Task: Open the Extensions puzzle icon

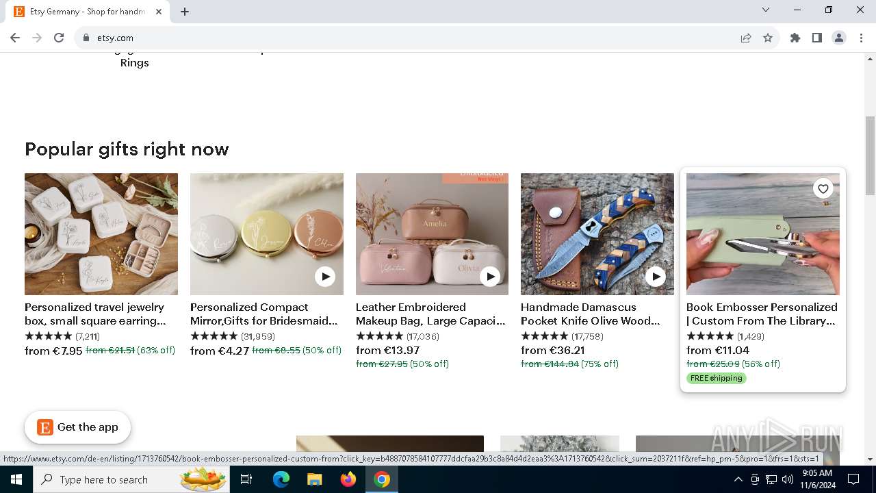Action: pos(795,38)
